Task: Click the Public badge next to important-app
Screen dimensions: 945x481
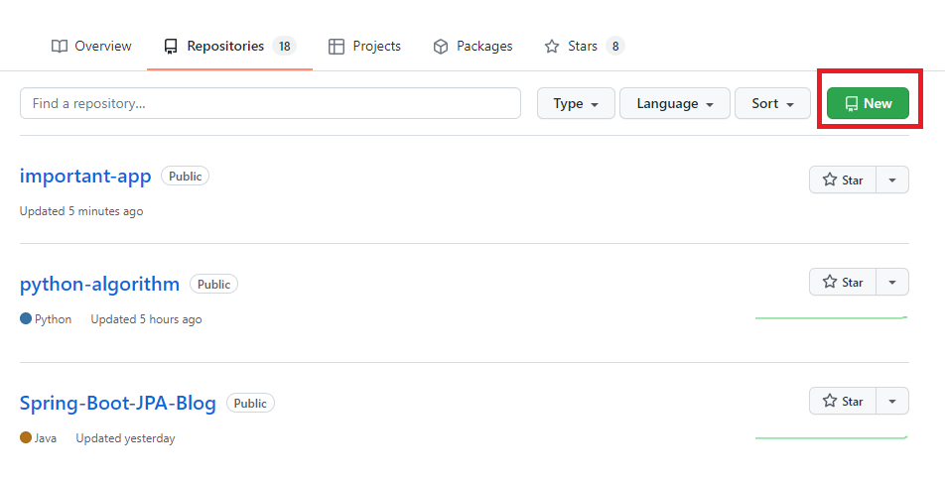Action: (x=185, y=176)
